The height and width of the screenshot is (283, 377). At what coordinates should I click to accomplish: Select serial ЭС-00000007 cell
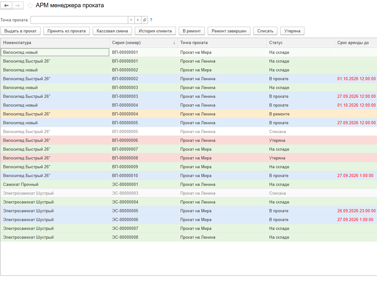(x=144, y=228)
